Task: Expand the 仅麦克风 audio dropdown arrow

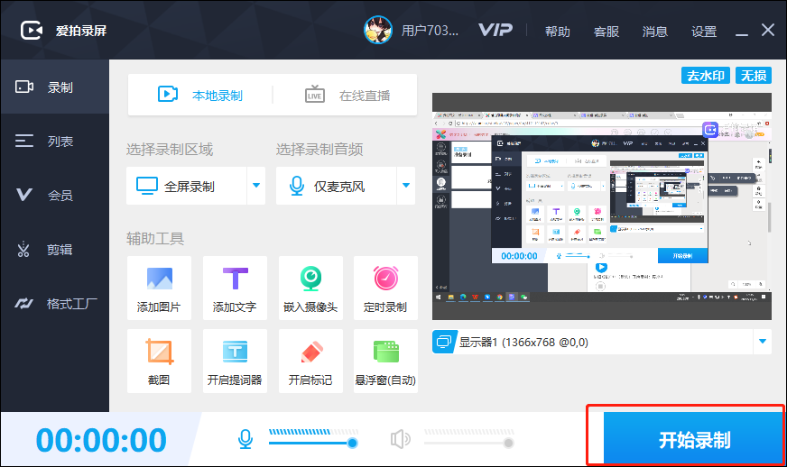Action: coord(405,186)
